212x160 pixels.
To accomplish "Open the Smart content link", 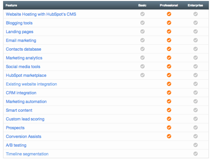I will tap(19, 110).
